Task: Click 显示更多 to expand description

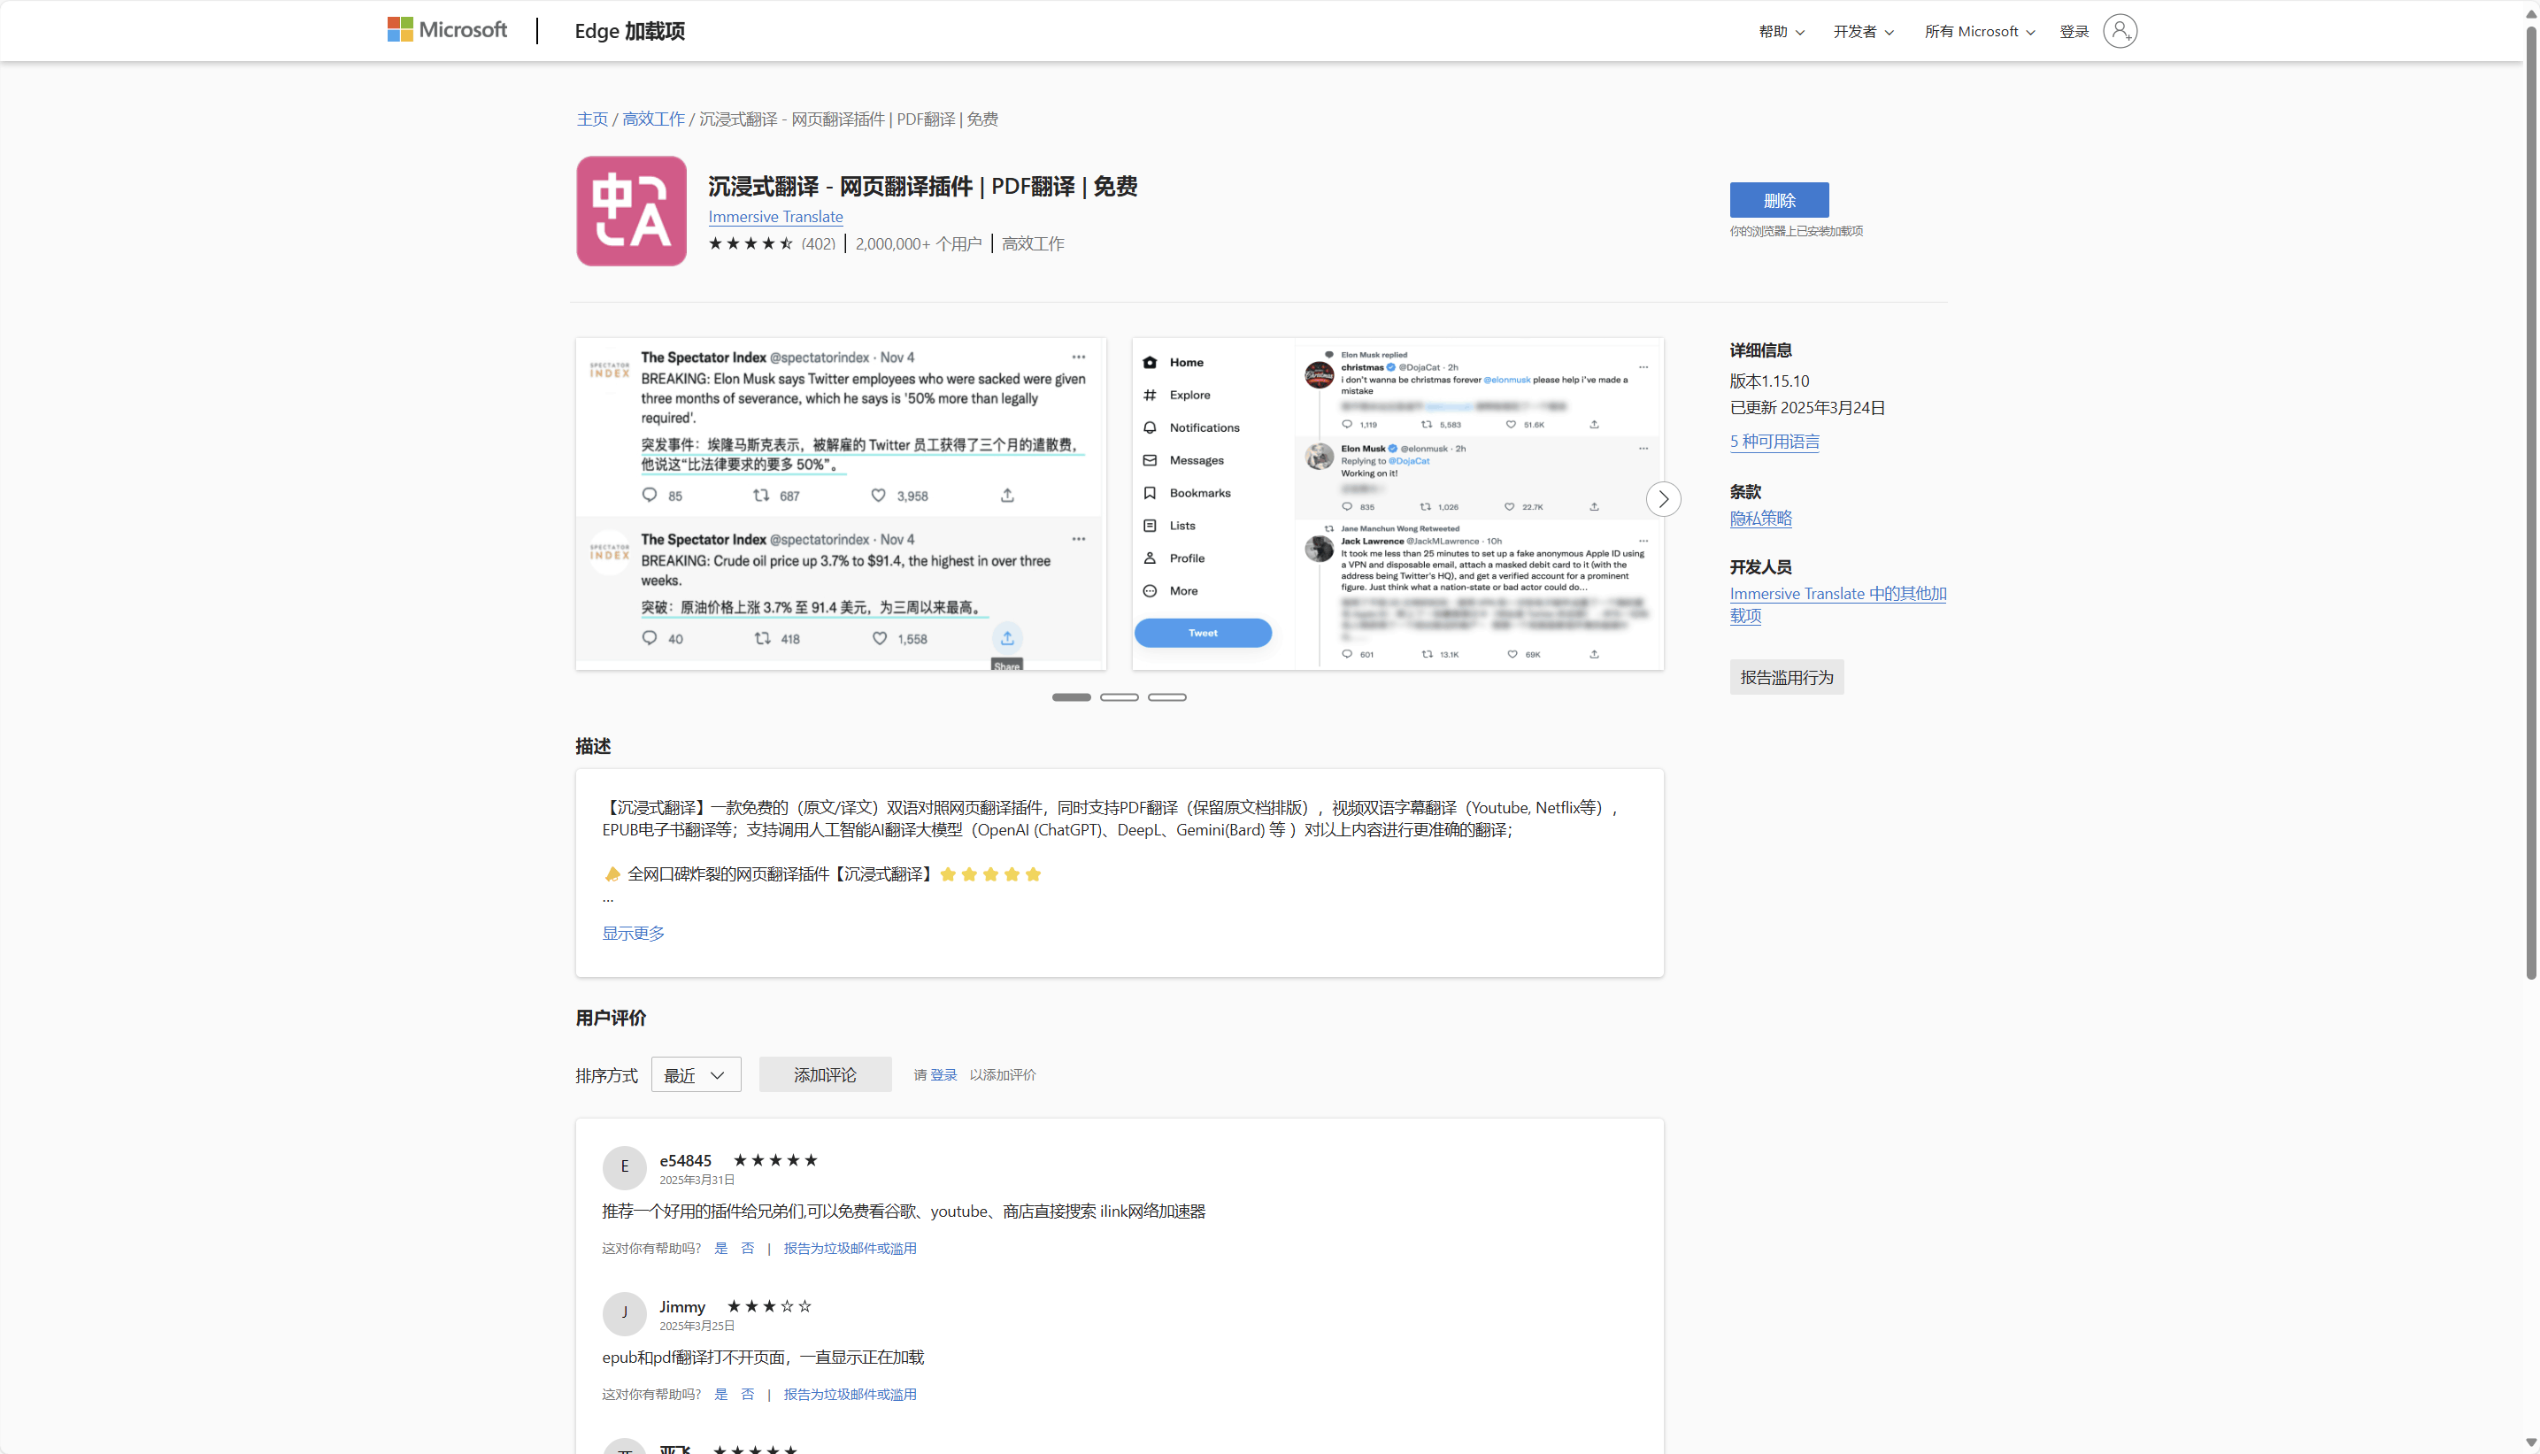Action: tap(632, 933)
